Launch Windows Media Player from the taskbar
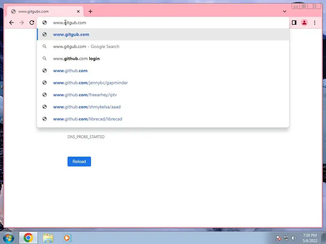The image size is (326, 244). point(67,238)
